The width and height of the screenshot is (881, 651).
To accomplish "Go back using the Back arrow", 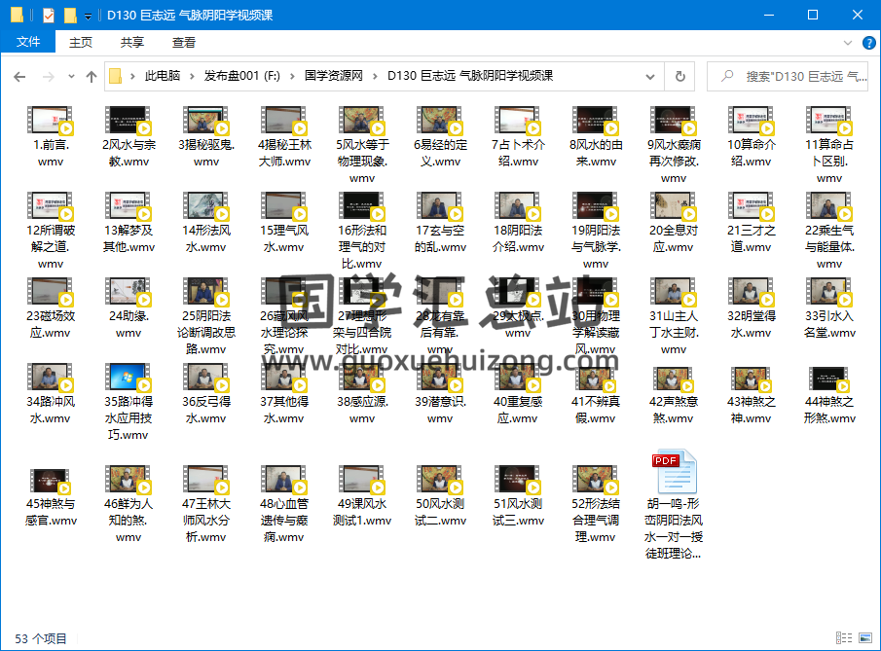I will 20,76.
